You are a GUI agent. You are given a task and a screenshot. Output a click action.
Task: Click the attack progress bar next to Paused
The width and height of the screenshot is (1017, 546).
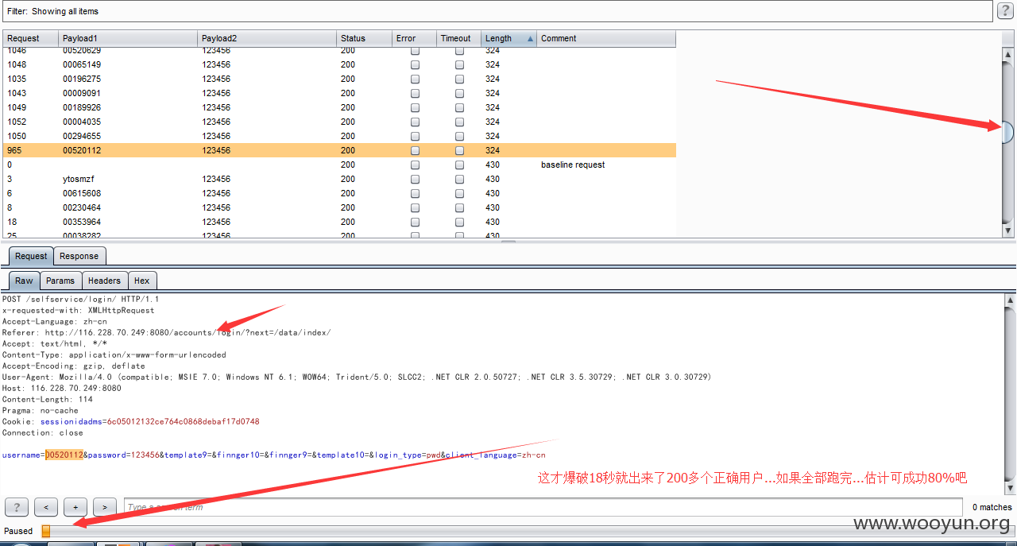coord(527,531)
